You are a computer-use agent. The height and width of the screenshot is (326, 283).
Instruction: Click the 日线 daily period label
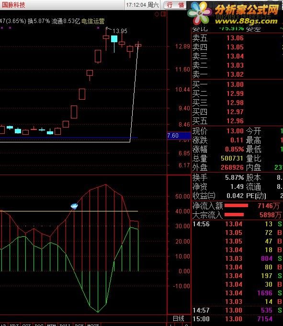coord(179,318)
